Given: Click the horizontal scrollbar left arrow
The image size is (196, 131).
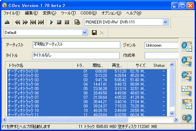Looking at the screenshot, I should [x=5, y=120].
